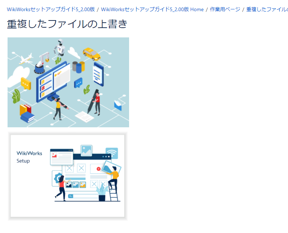Click the blue smartphone in the top illustration

point(98,74)
